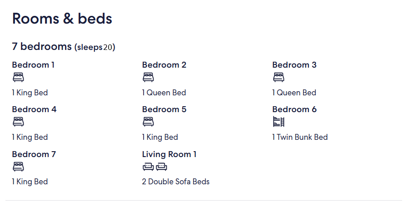Click the first sofa bed icon in Living Room 1

(x=148, y=167)
